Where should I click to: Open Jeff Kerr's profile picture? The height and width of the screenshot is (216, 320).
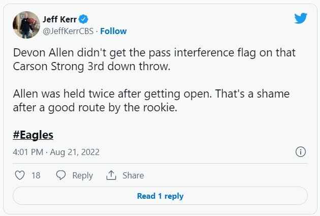(x=26, y=25)
